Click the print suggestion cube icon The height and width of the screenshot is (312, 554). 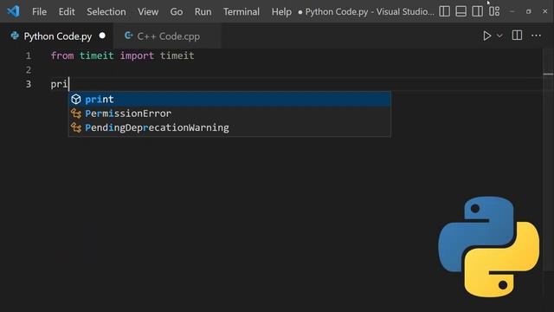click(76, 100)
